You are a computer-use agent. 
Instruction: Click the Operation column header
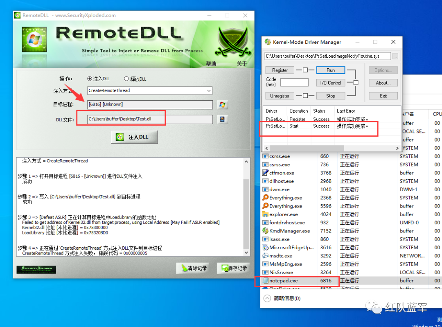pyautogui.click(x=299, y=111)
